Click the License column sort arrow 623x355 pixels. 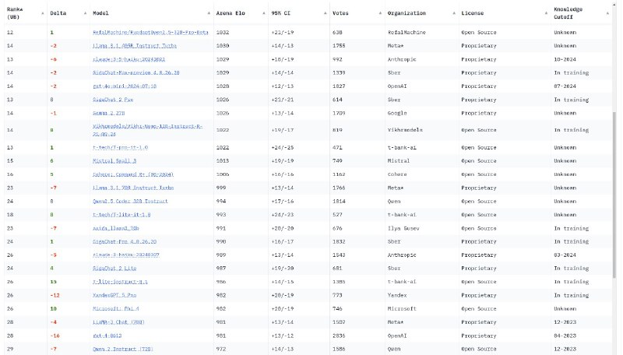(546, 13)
